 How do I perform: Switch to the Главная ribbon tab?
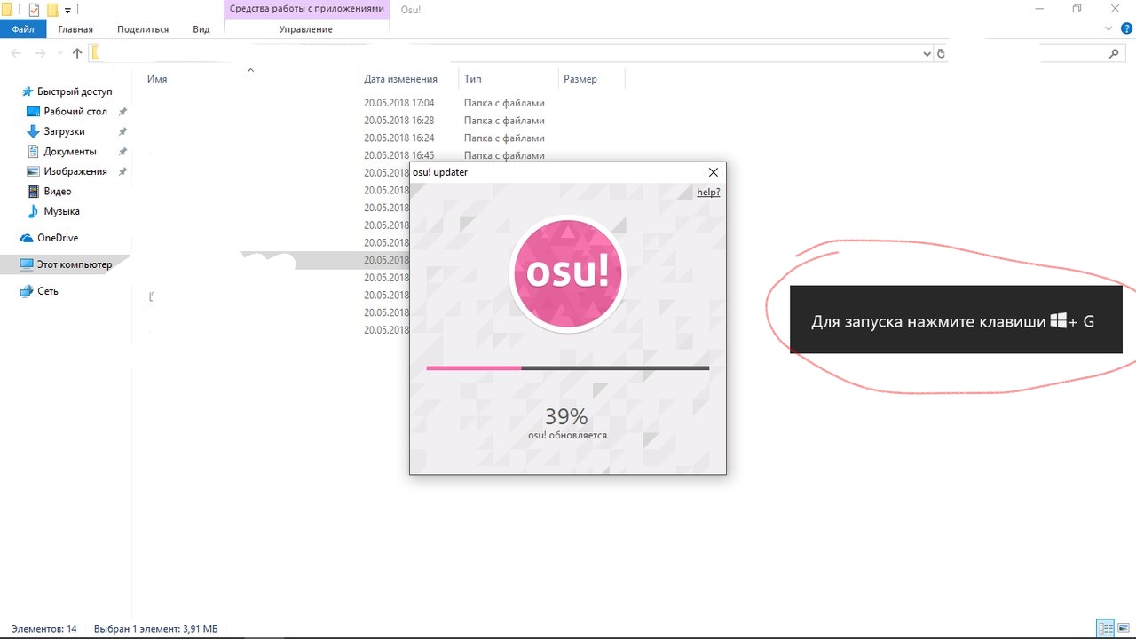(75, 29)
